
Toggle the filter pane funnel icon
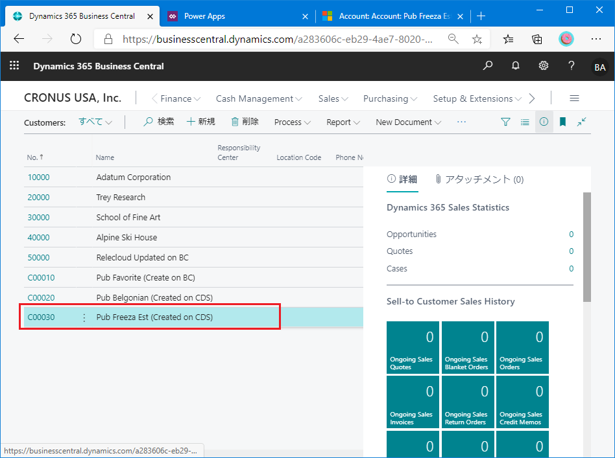coord(505,122)
